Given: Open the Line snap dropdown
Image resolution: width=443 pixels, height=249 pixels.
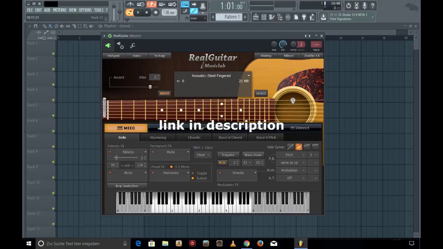Looking at the screenshot, I should click(x=198, y=18).
